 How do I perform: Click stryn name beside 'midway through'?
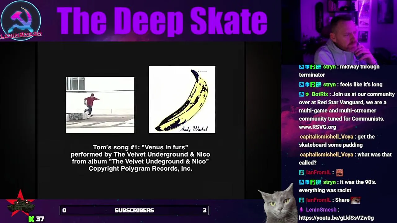(329, 67)
